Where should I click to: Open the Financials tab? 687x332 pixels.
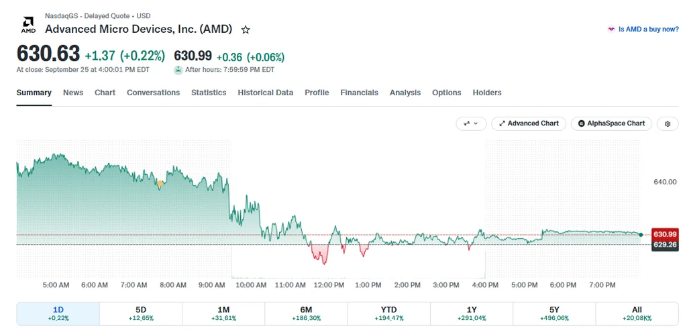360,93
